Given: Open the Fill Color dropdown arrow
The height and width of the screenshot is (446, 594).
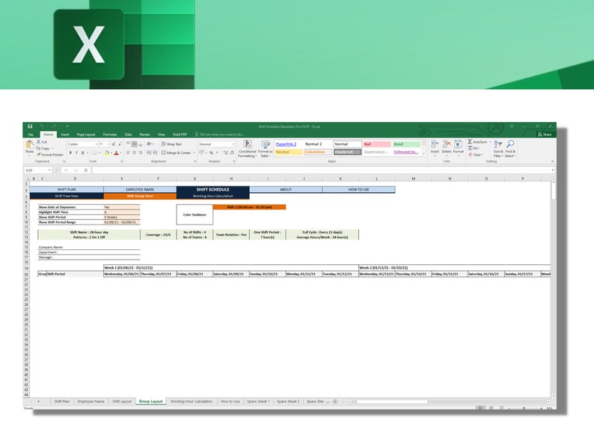Looking at the screenshot, I should tap(111, 153).
